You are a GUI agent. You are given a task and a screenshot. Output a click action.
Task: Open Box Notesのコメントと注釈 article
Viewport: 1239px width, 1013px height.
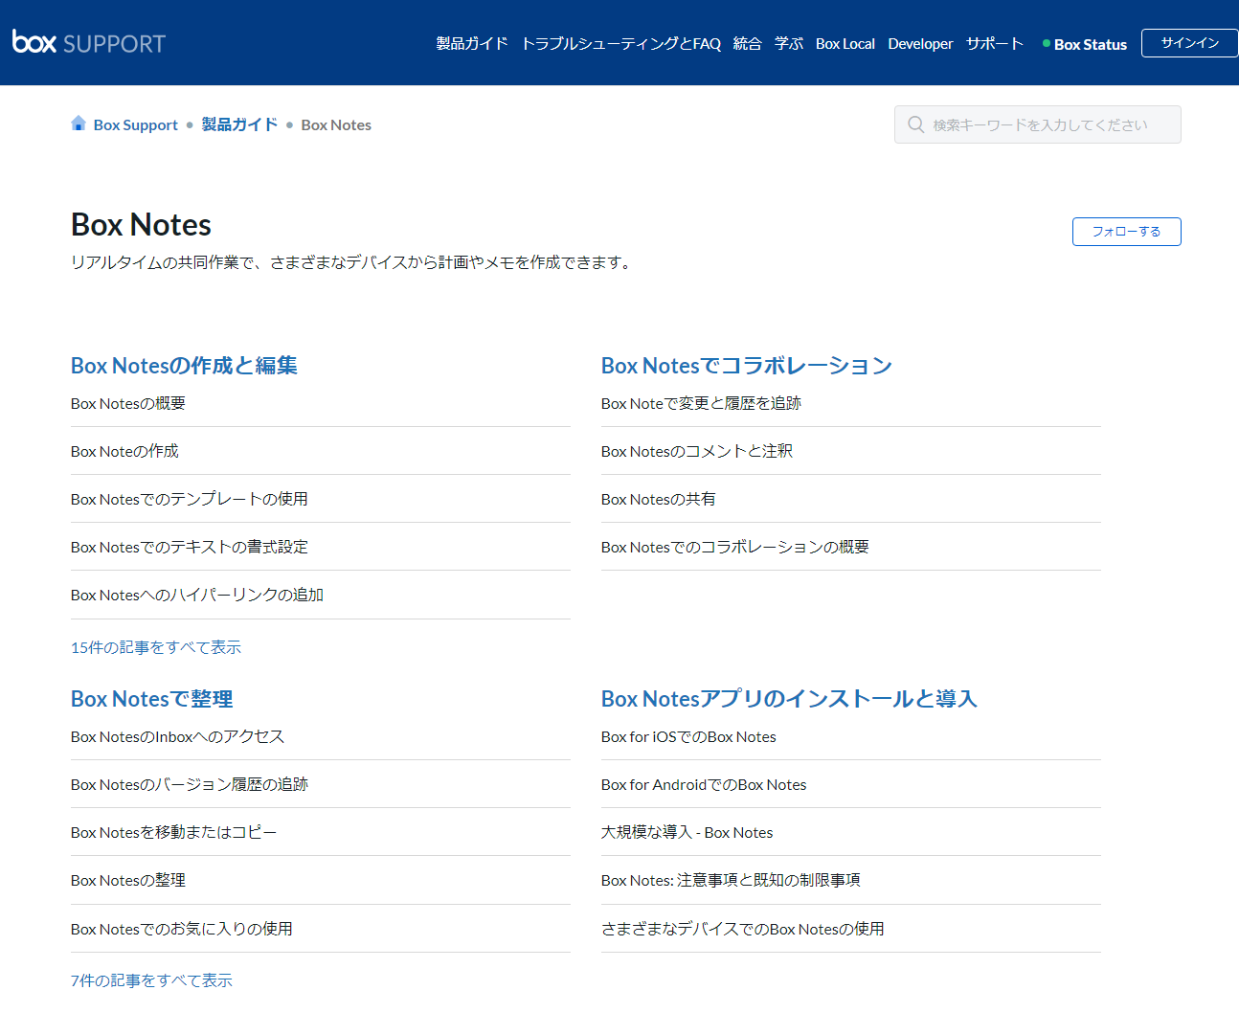(x=697, y=451)
